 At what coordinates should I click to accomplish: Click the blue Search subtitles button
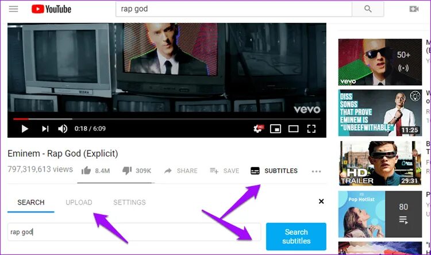tap(296, 236)
